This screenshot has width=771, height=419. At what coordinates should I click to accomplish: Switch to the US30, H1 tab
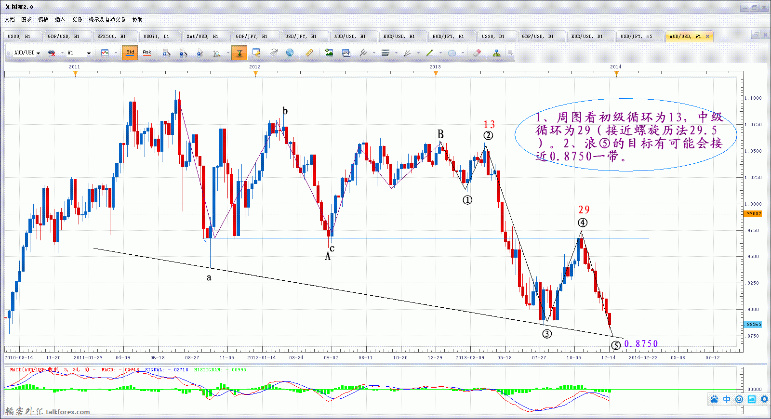click(23, 37)
